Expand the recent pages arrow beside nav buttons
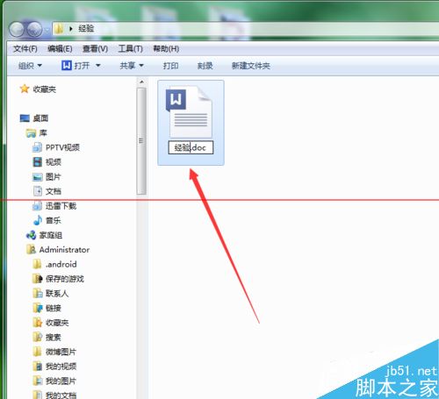 (x=47, y=30)
